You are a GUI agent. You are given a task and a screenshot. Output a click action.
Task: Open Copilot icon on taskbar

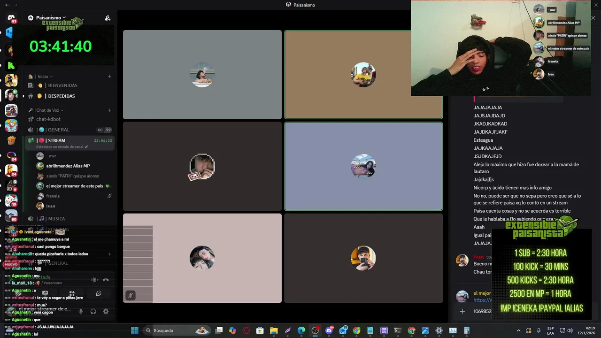[x=232, y=330]
